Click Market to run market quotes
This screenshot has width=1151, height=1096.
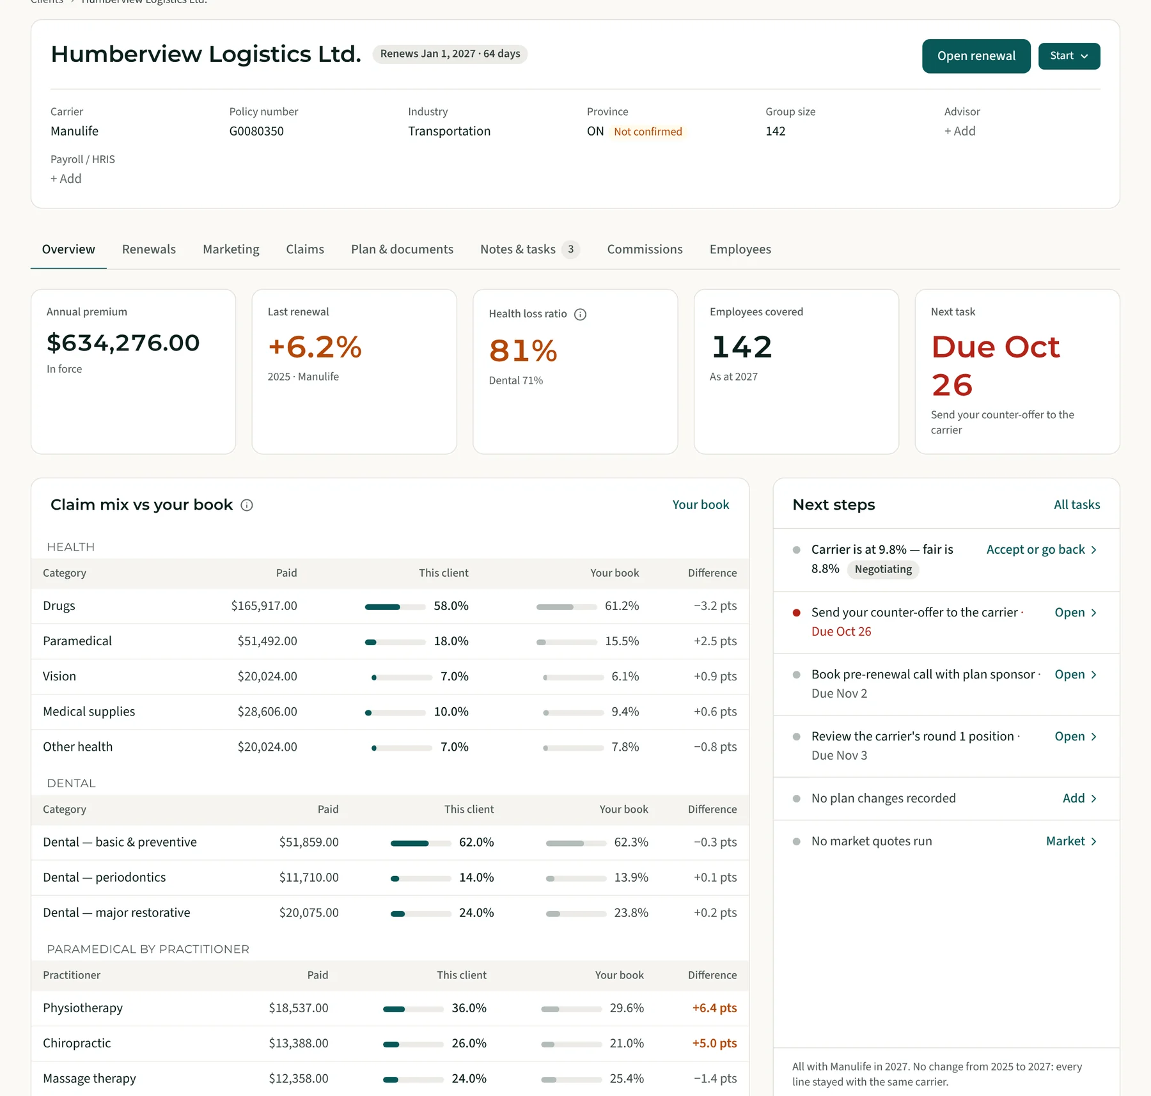(x=1071, y=842)
